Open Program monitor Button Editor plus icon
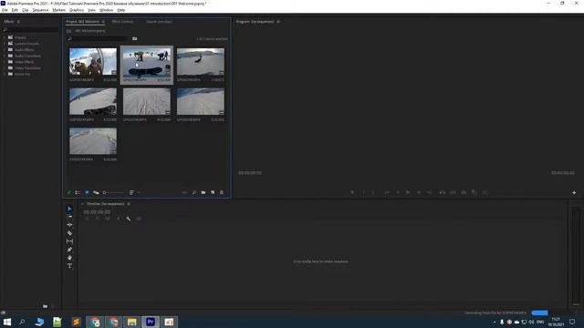 point(574,192)
